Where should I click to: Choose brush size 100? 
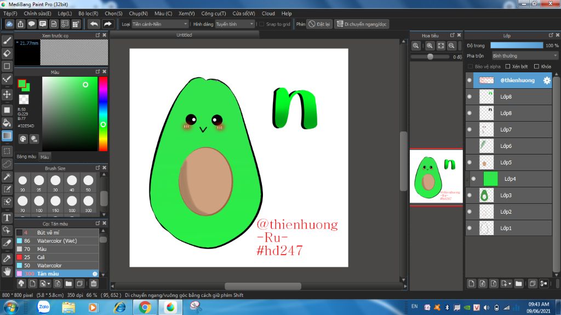(39, 203)
